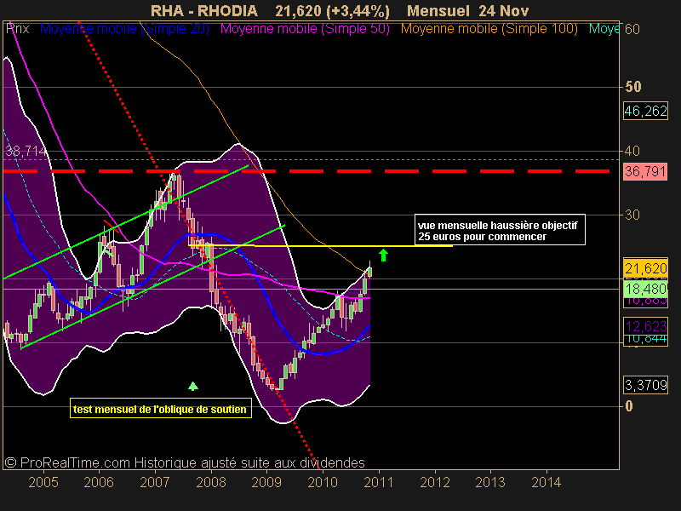Click the 2013 label on the time axis
This screenshot has height=511, width=681.
pyautogui.click(x=490, y=482)
